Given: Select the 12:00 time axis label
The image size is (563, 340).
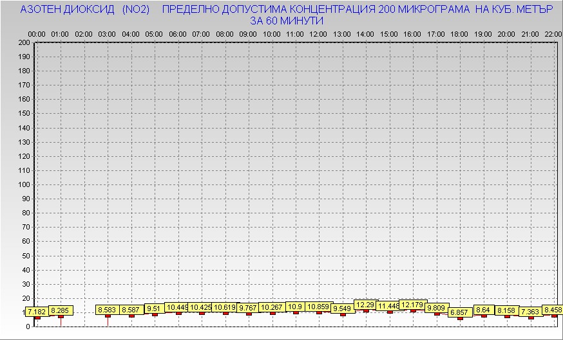Looking at the screenshot, I should tap(318, 33).
